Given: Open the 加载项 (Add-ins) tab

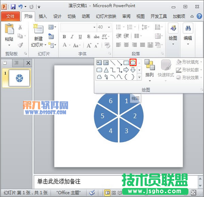Looking at the screenshot, I should (179, 16).
